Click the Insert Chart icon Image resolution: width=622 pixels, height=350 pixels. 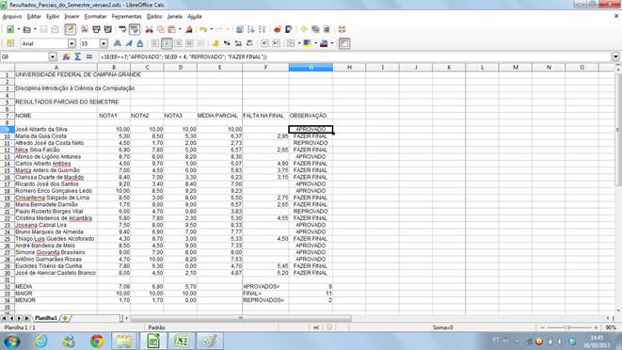click(x=278, y=29)
